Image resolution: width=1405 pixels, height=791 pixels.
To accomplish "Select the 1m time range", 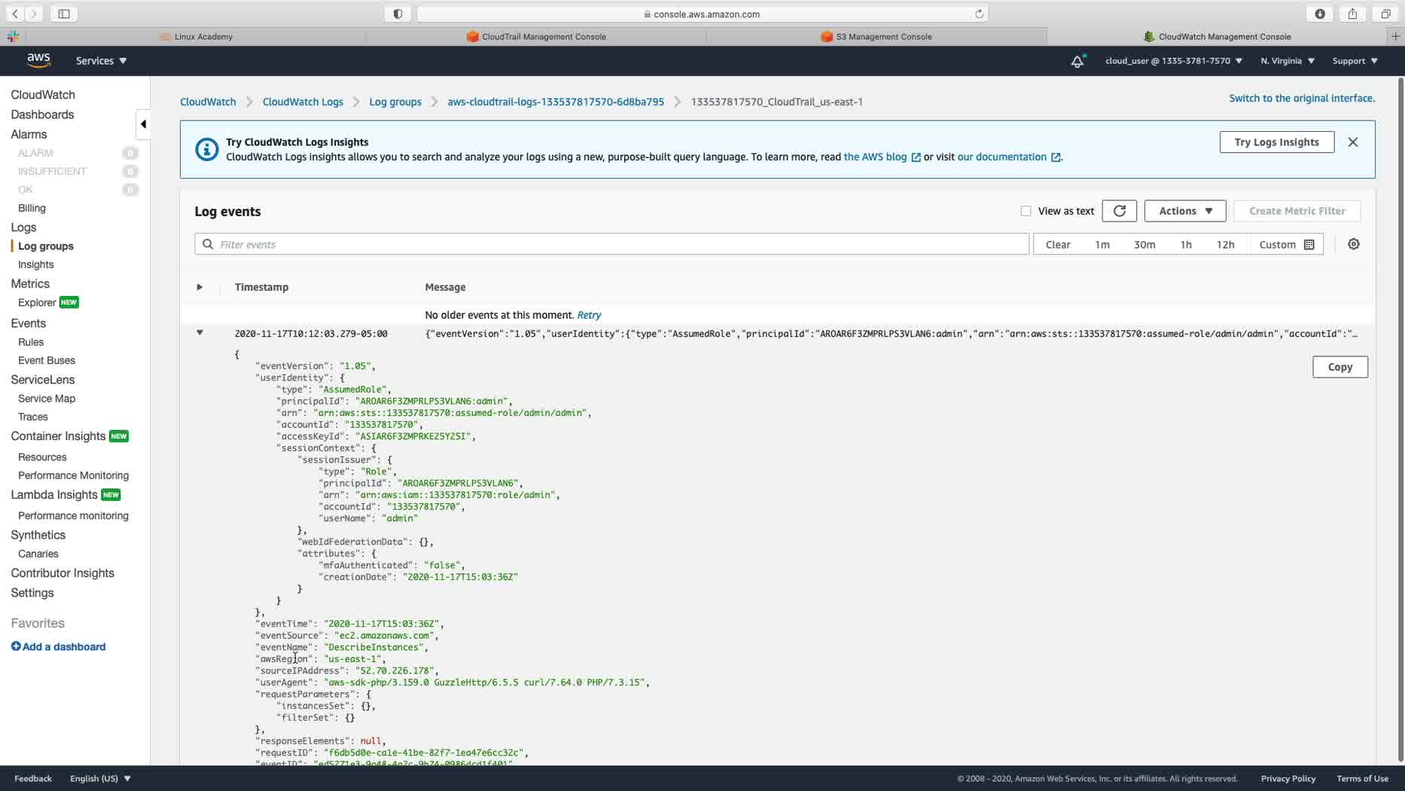I will click(1102, 244).
